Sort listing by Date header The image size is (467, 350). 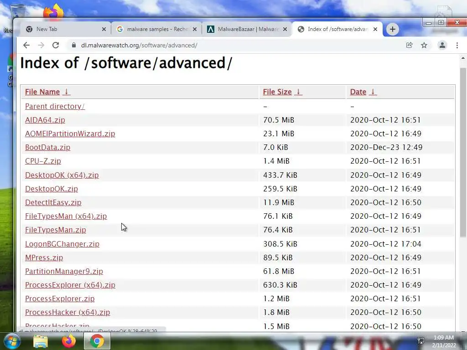click(x=358, y=92)
